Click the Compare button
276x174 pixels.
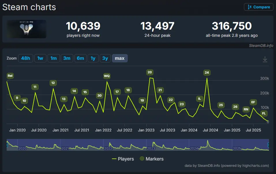pyautogui.click(x=259, y=7)
